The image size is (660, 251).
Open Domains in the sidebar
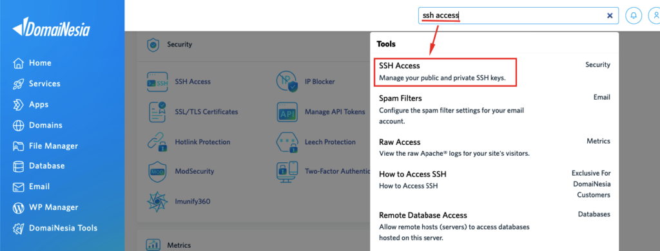point(46,126)
